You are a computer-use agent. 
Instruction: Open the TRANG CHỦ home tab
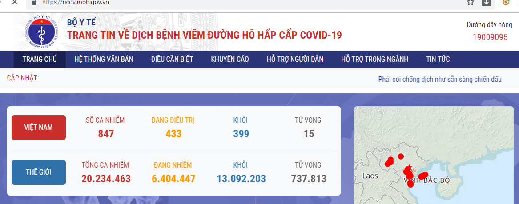pyautogui.click(x=40, y=60)
